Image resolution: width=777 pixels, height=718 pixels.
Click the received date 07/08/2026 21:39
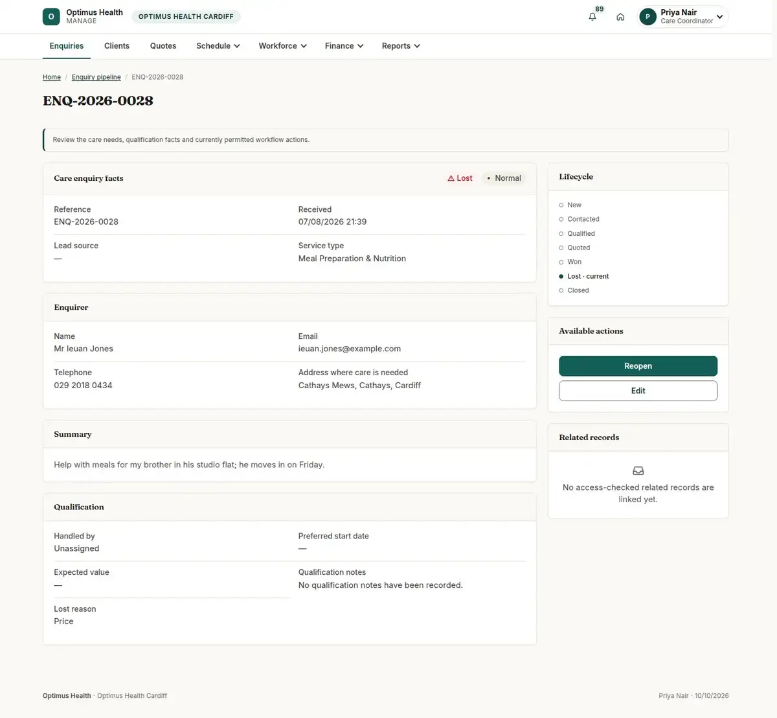click(332, 222)
